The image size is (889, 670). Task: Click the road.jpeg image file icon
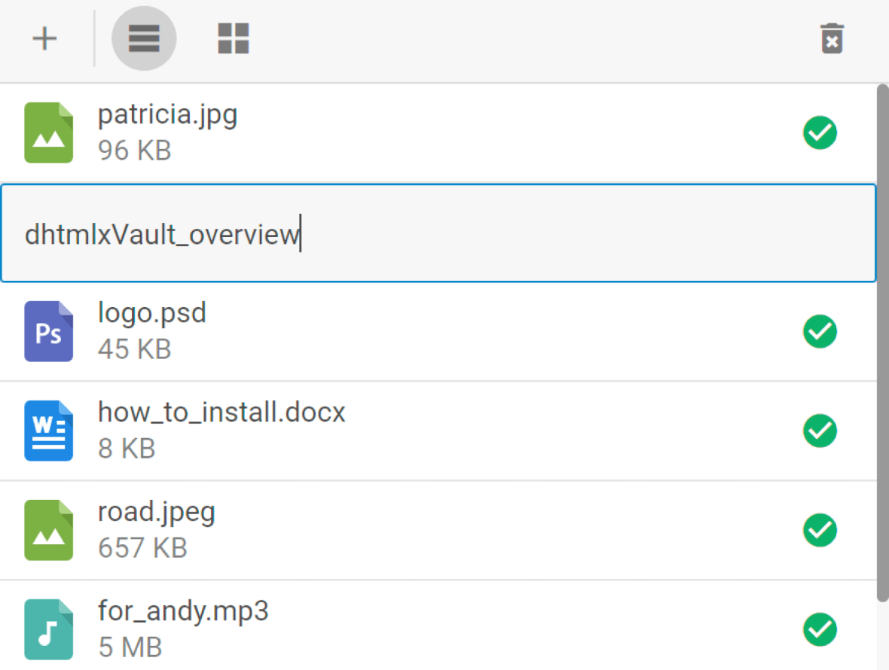pyautogui.click(x=49, y=530)
